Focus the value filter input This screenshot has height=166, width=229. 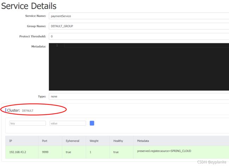tap(68, 123)
